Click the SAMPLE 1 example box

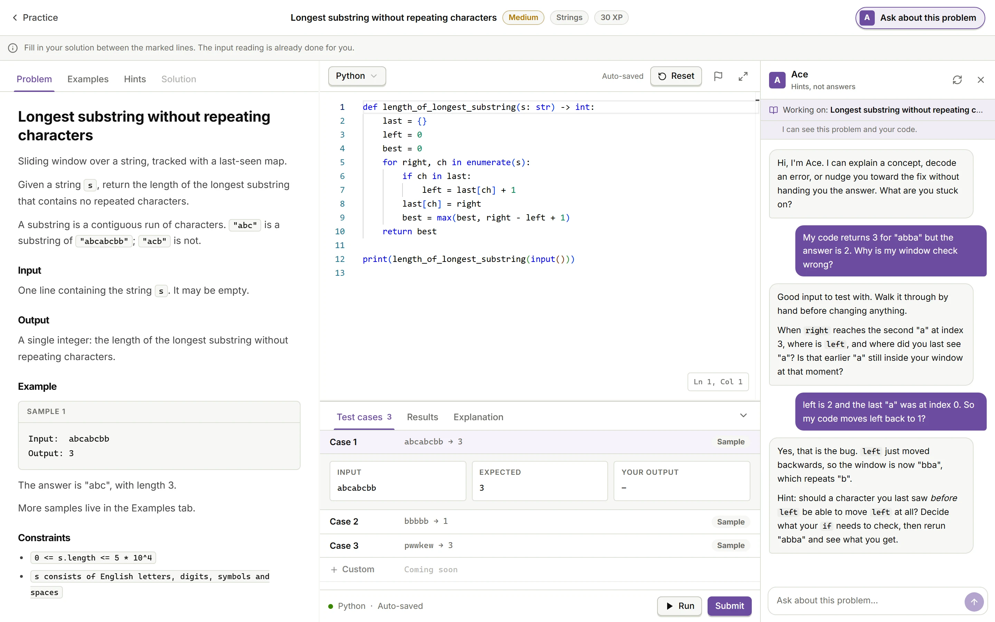click(x=159, y=435)
